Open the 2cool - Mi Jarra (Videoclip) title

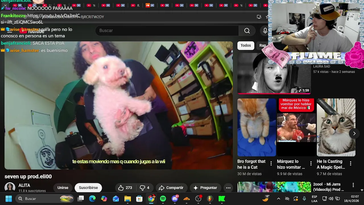point(328,187)
